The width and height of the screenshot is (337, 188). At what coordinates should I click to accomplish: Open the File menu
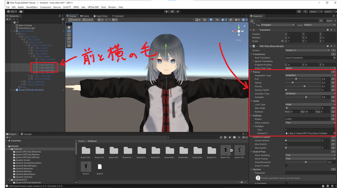pos(8,7)
